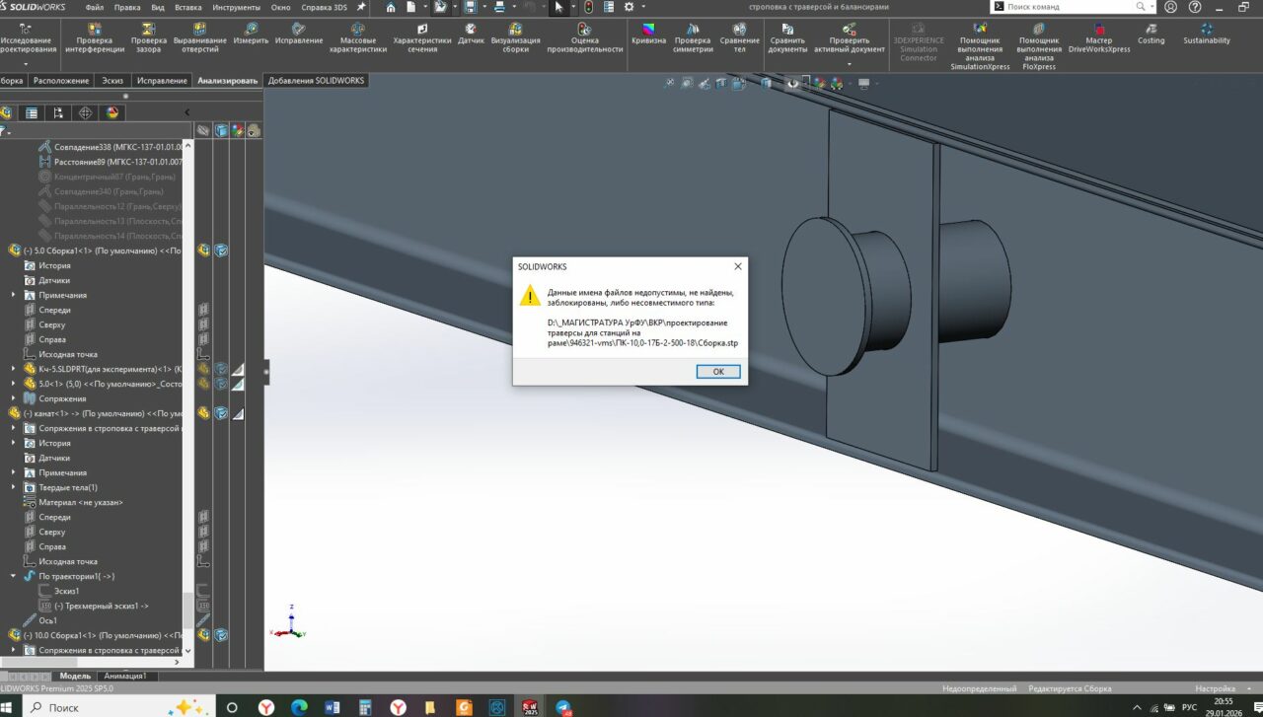Expand Твердые тела(1) folder

13,487
